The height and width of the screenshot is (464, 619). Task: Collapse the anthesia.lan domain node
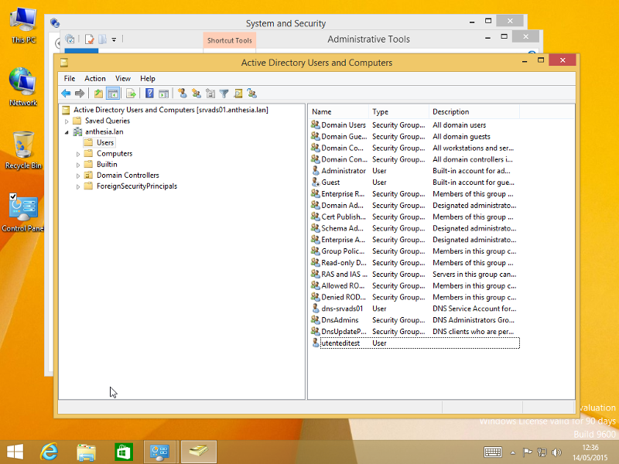pyautogui.click(x=67, y=132)
